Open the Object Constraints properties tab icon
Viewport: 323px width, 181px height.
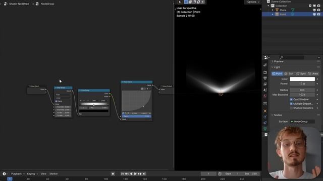point(265,123)
